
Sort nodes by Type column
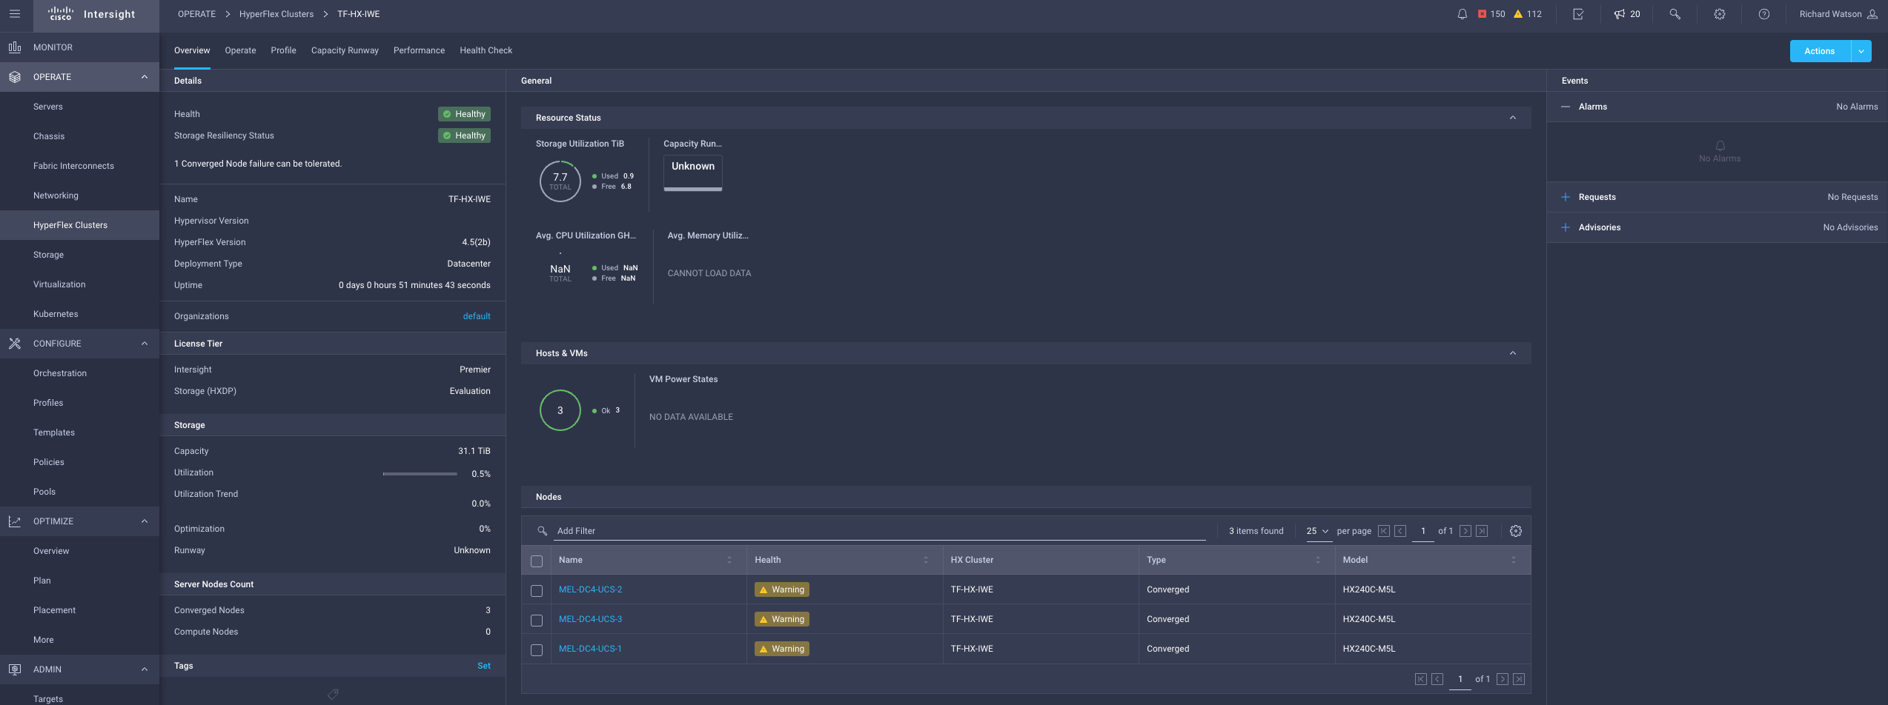1318,560
